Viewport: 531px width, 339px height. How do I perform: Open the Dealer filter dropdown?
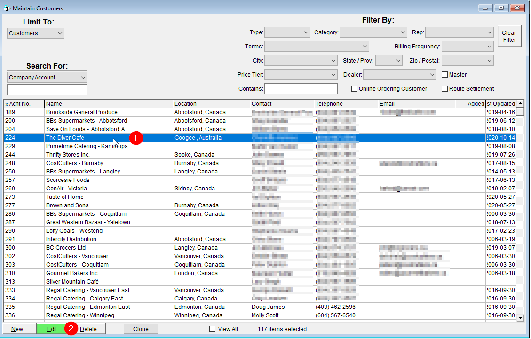point(400,74)
